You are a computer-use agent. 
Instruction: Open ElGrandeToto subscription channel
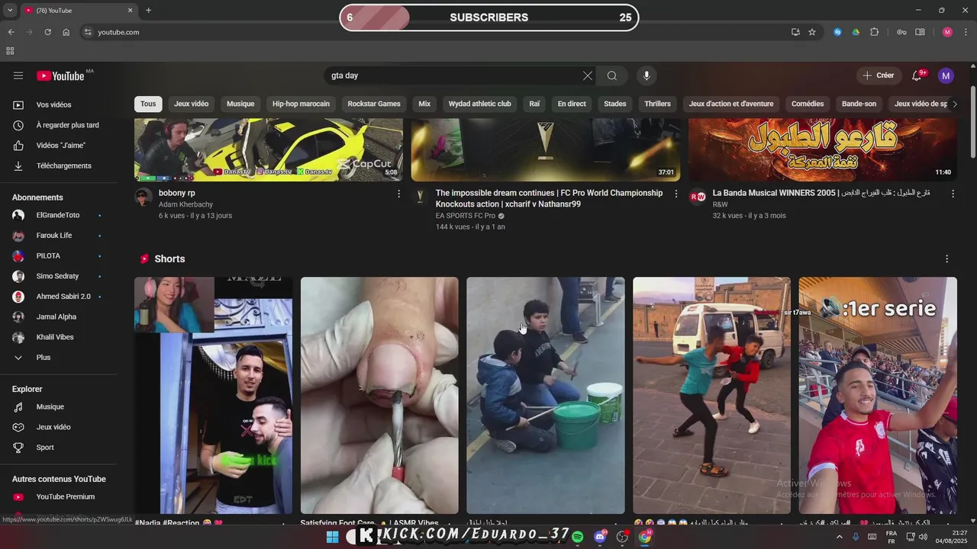coord(59,215)
